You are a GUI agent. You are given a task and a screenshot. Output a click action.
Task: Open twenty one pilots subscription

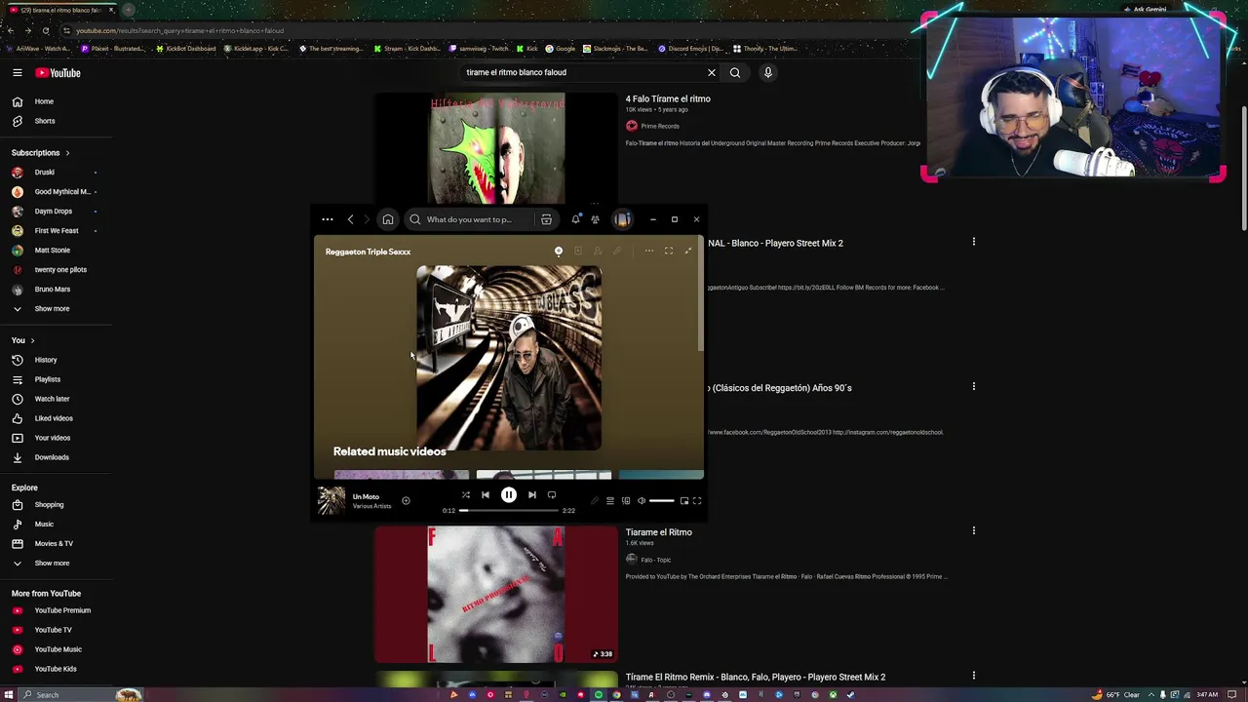click(59, 270)
